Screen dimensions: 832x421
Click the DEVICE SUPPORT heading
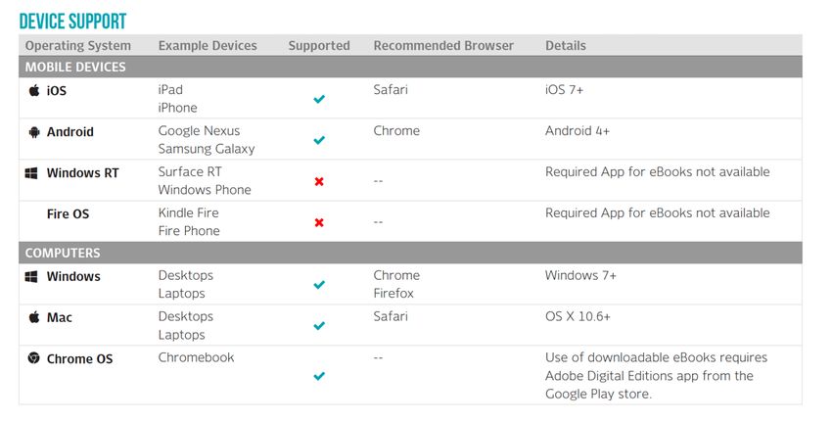(72, 22)
